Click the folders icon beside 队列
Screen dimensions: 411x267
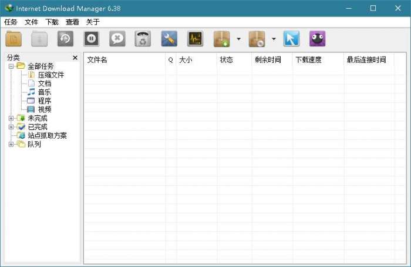(21, 144)
